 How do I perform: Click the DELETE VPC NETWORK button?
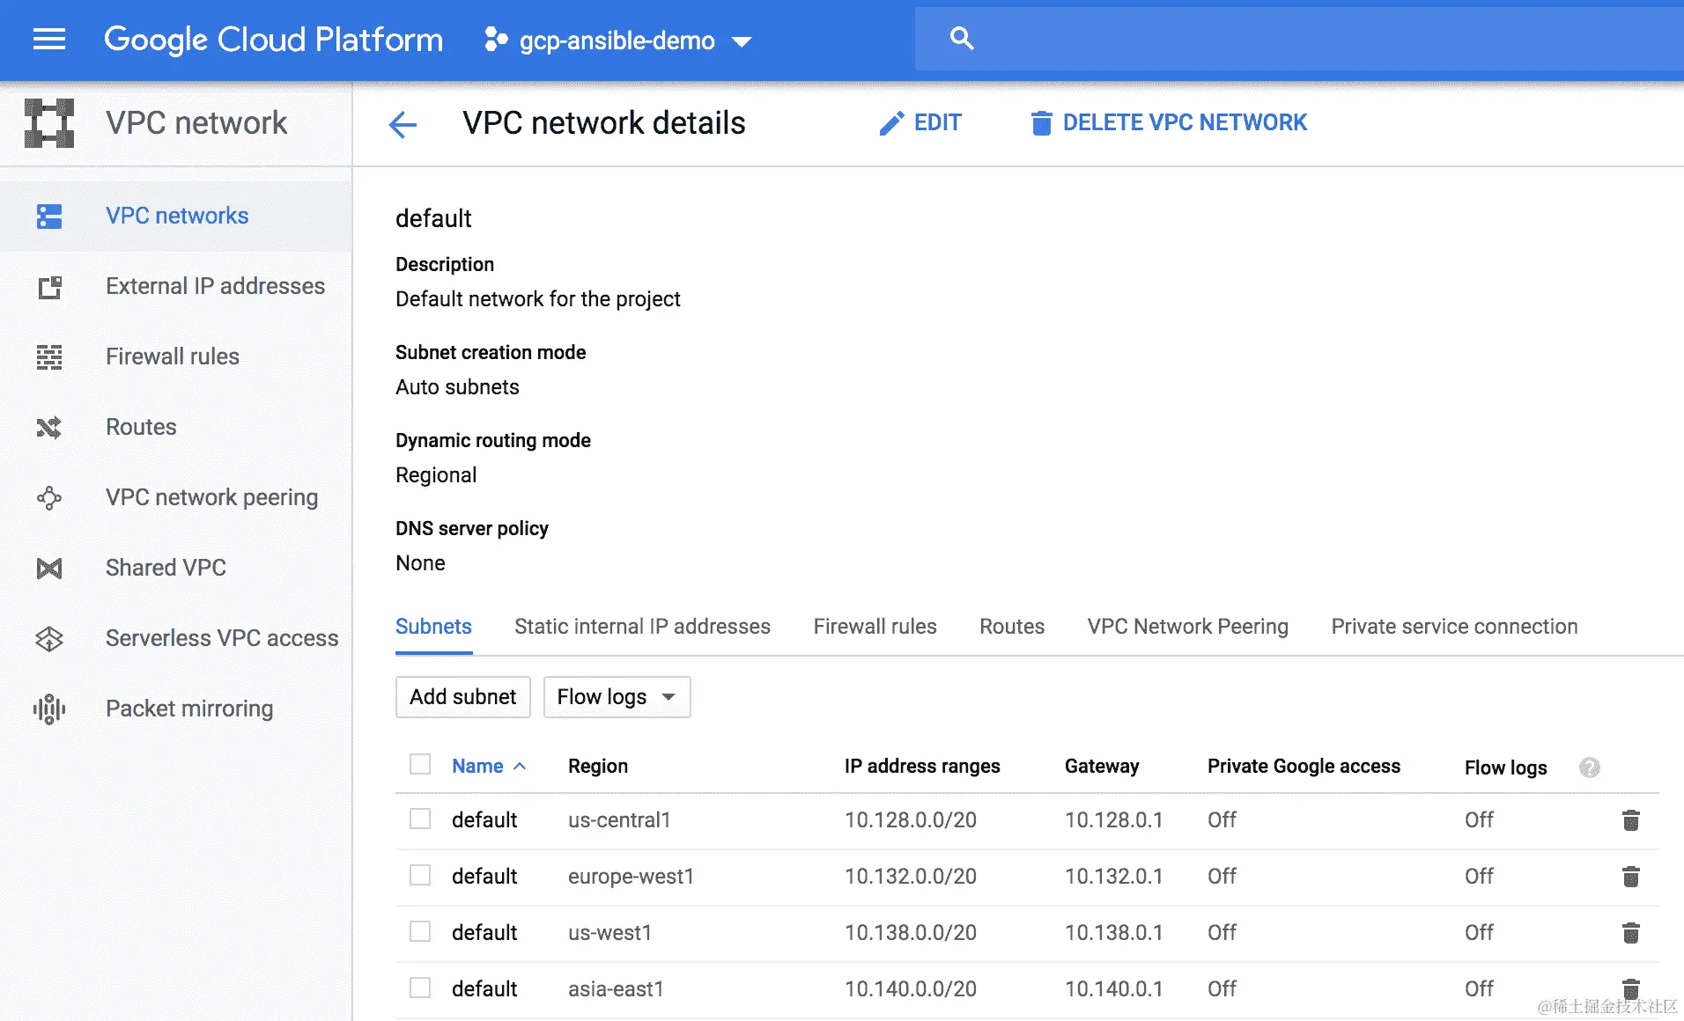[1168, 123]
